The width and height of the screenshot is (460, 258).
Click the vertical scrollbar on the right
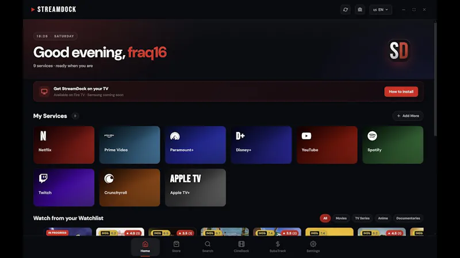[x=435, y=79]
